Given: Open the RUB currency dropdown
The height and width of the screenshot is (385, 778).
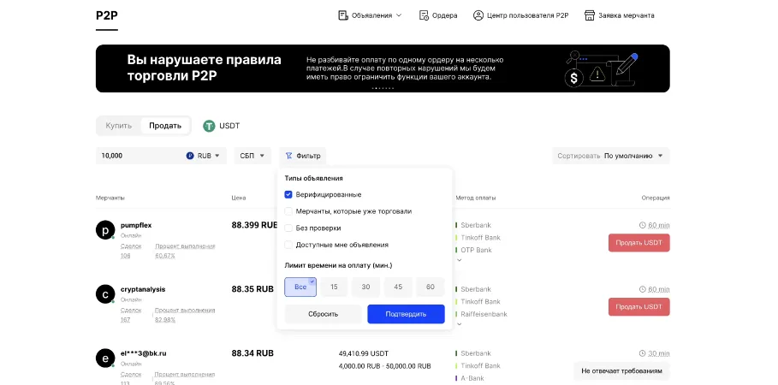Looking at the screenshot, I should pos(204,156).
